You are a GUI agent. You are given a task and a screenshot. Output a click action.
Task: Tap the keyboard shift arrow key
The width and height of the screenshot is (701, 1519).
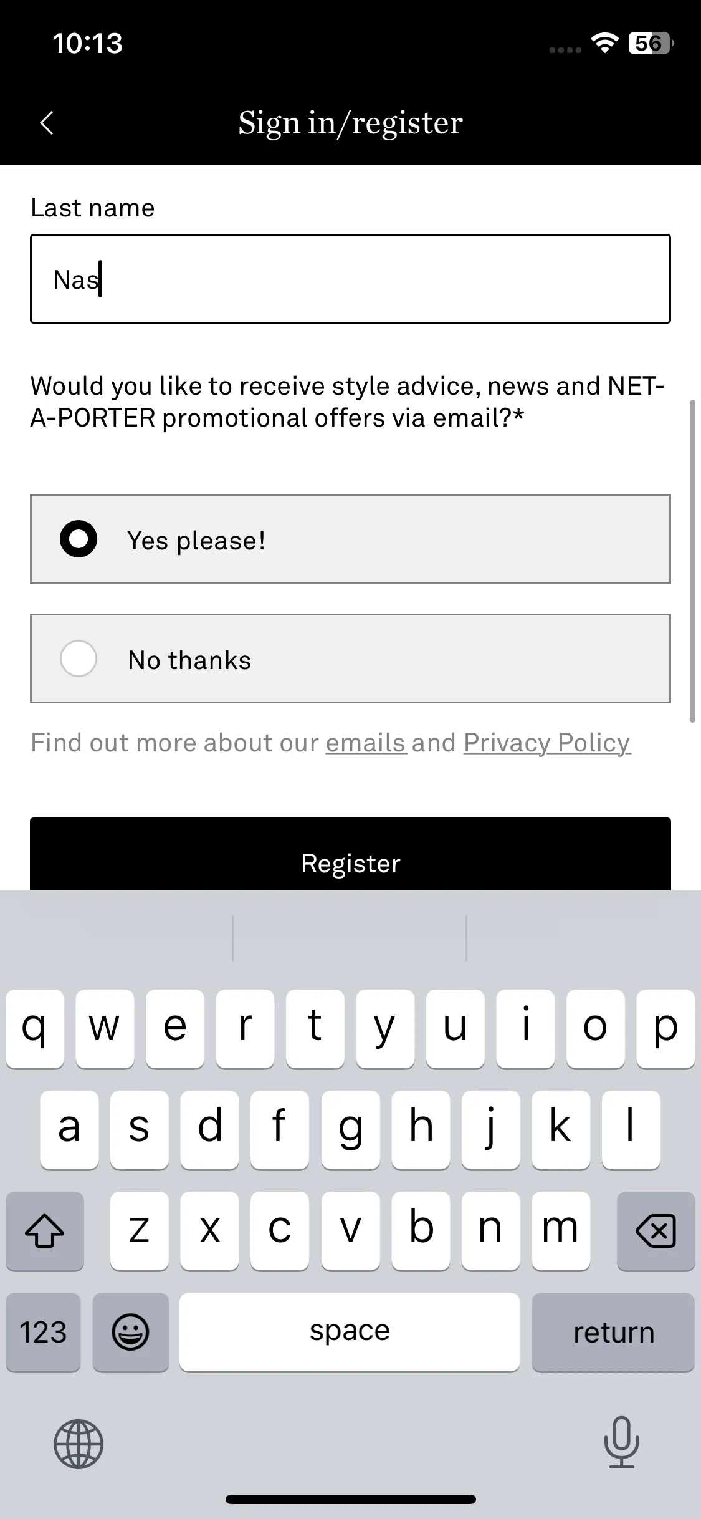click(x=45, y=1230)
